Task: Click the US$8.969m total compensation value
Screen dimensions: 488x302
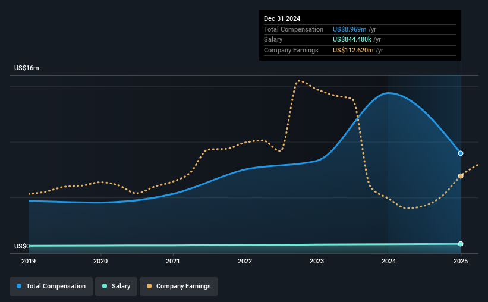Action: (x=350, y=29)
